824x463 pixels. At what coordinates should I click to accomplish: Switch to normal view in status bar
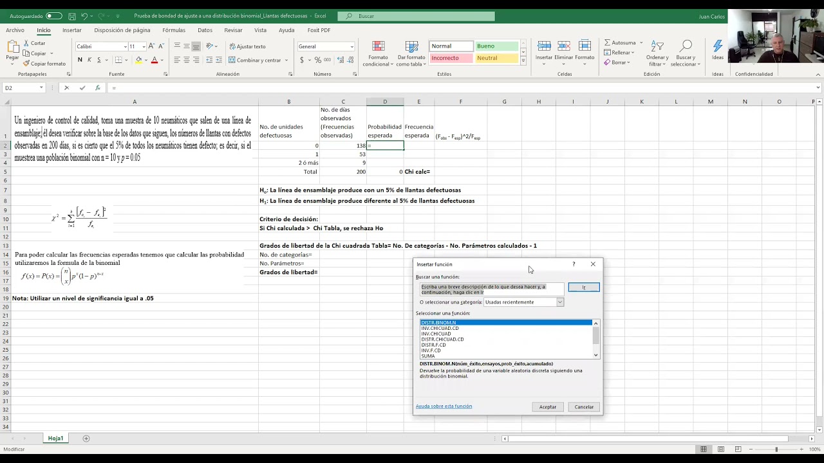pos(704,449)
